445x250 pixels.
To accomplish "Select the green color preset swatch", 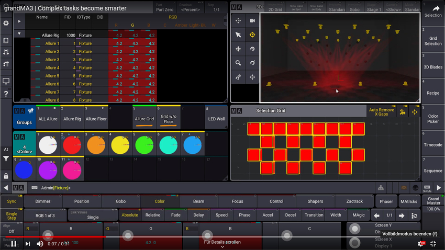I will [142, 143].
